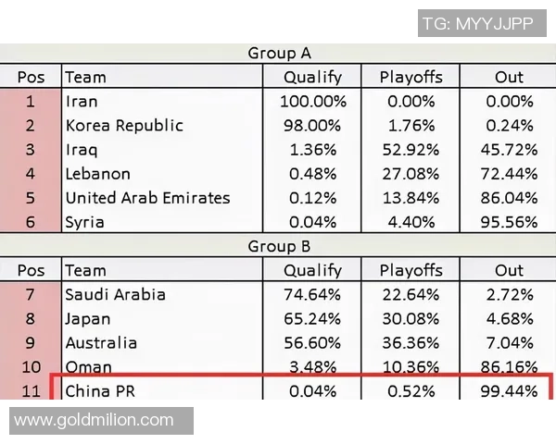
Task: Click the www.goldmilion.com watermark link
Action: click(95, 420)
